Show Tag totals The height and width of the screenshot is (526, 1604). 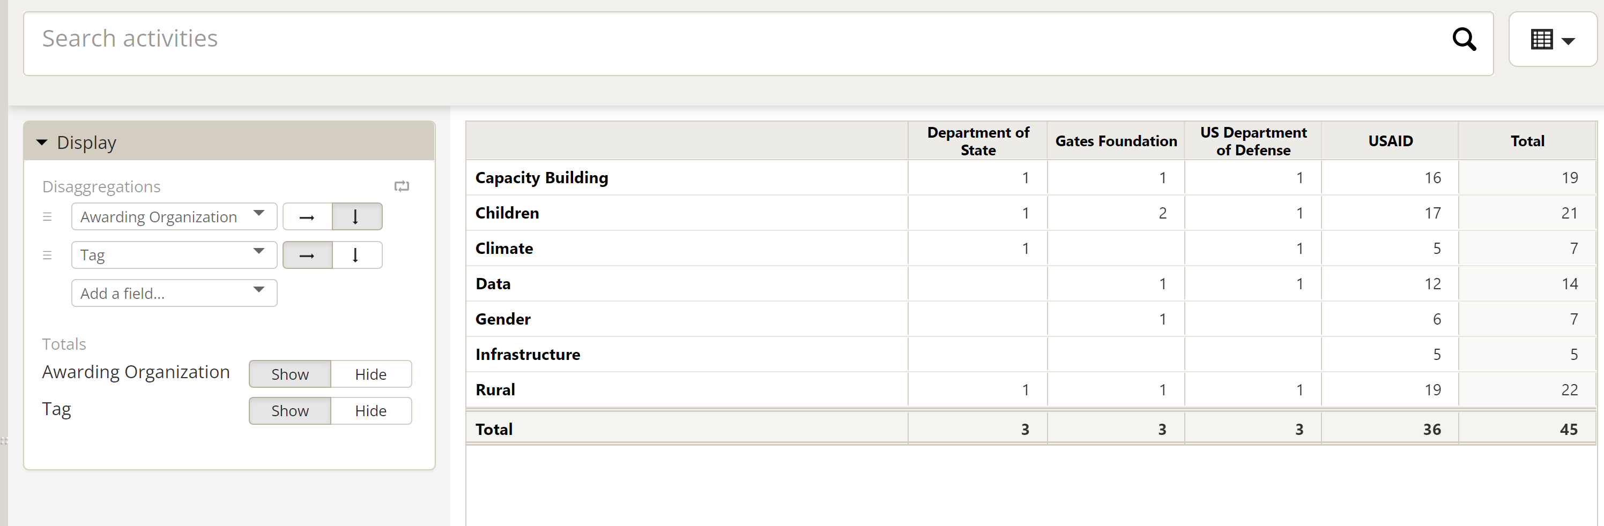(289, 411)
